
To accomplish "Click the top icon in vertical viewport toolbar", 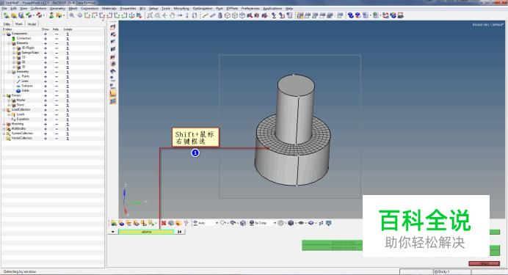I will point(113,27).
